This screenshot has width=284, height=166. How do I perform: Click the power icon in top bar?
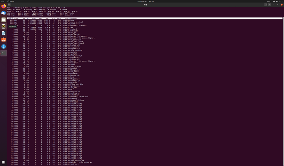click(280, 1)
